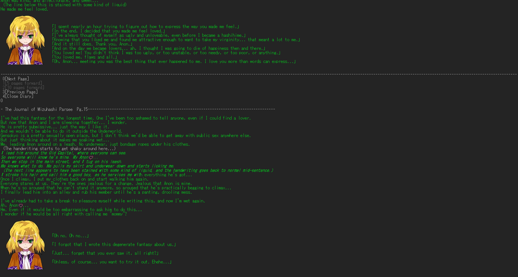Go back with 3[Previous Page]
This screenshot has height=277, width=518.
tap(20, 92)
